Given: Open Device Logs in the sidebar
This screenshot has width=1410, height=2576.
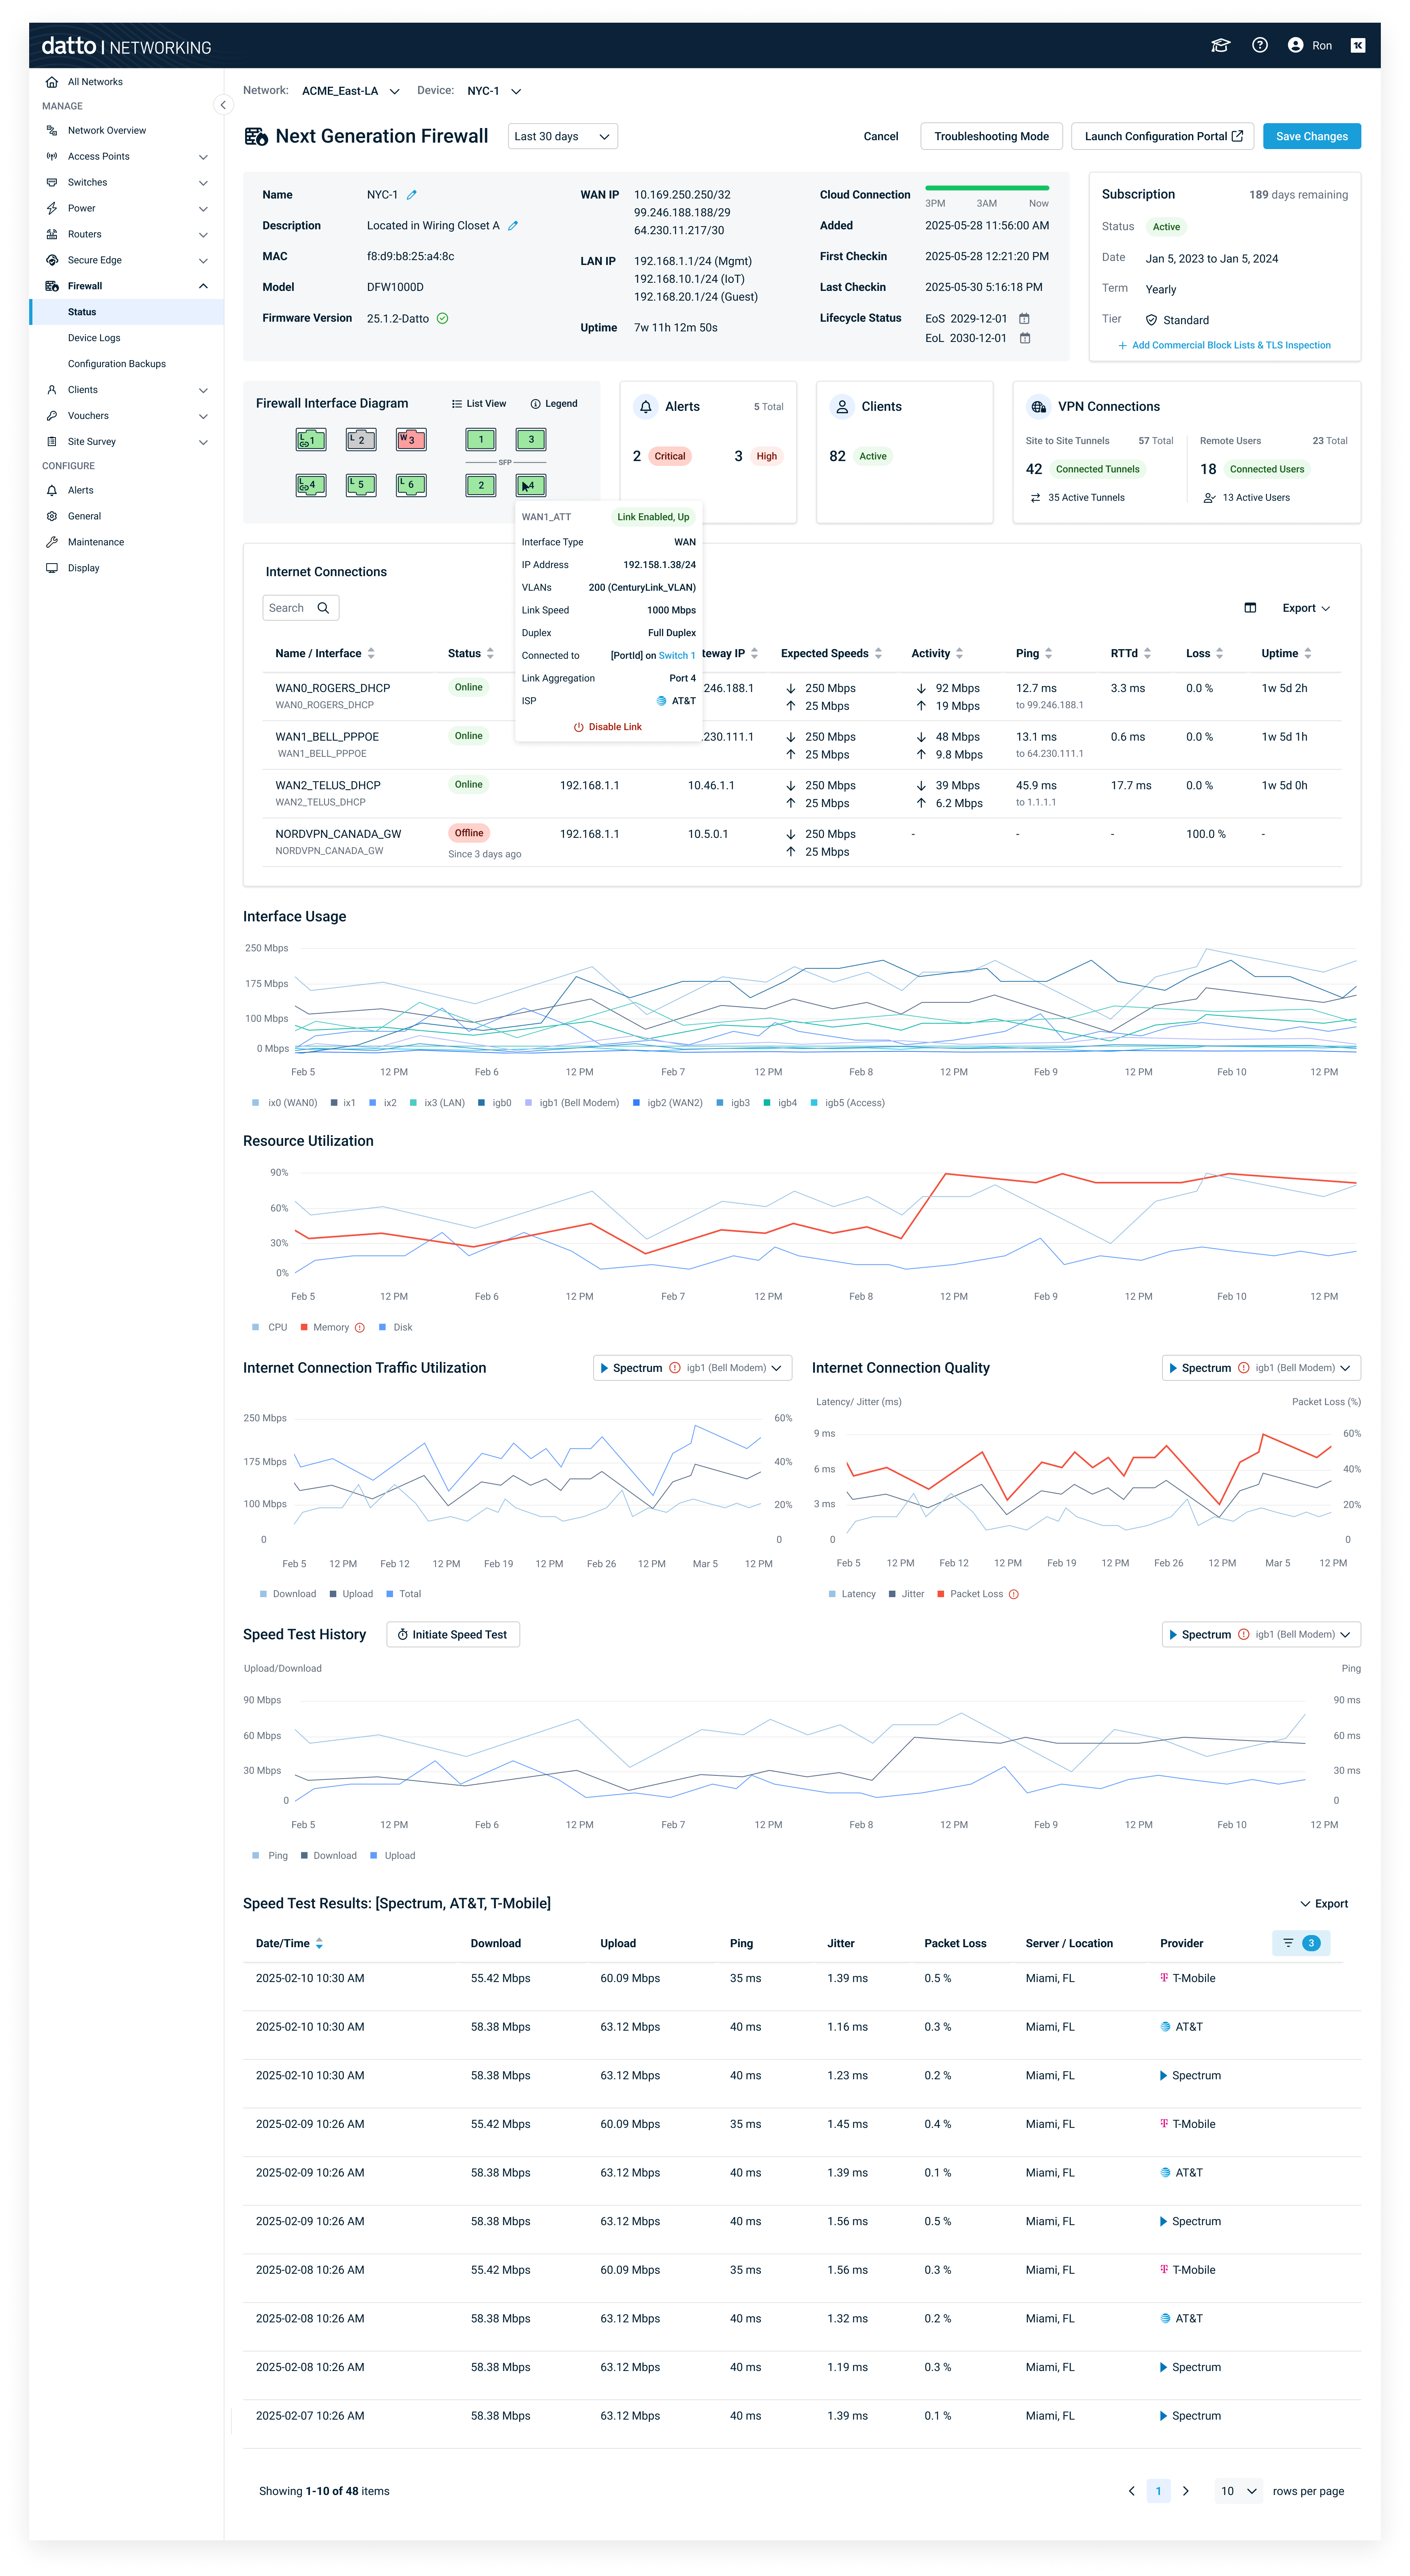Looking at the screenshot, I should coord(94,338).
